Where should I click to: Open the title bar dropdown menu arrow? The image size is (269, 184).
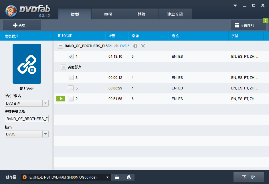[235, 5]
